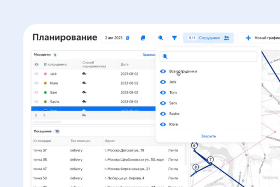Click the Планирование page heading
This screenshot has width=280, height=187.
tap(65, 37)
